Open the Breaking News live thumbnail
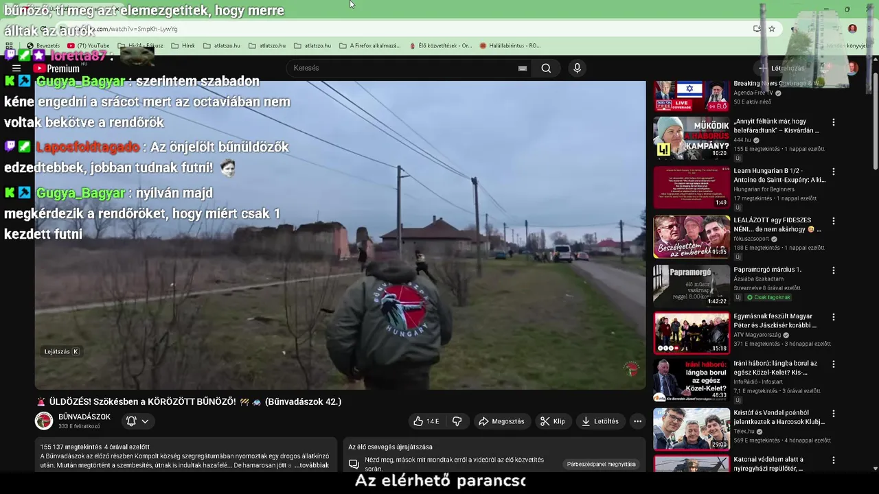Screen dimensions: 879x494 (692, 96)
